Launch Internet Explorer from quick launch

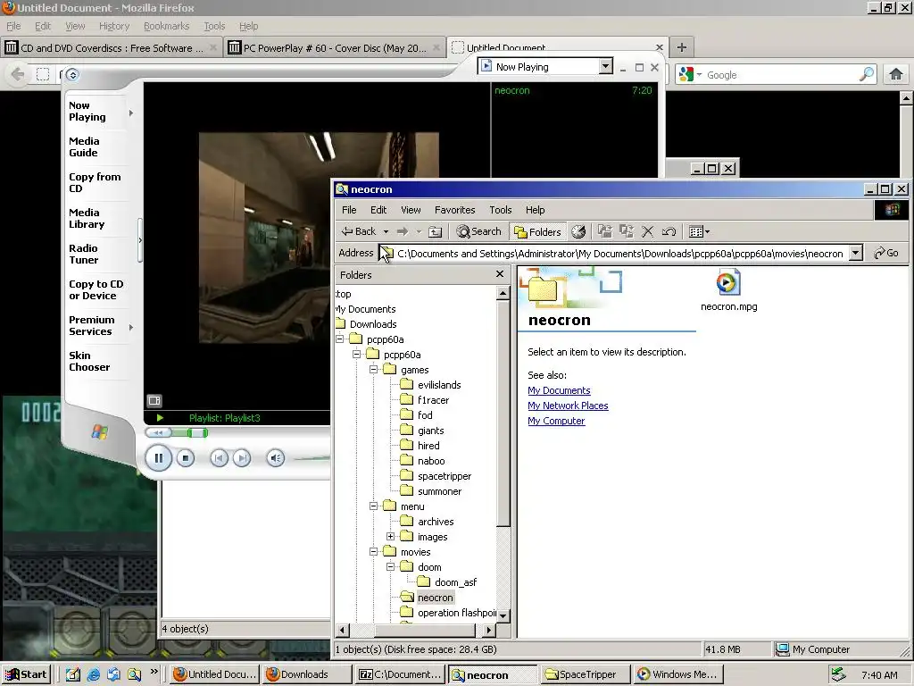click(93, 674)
